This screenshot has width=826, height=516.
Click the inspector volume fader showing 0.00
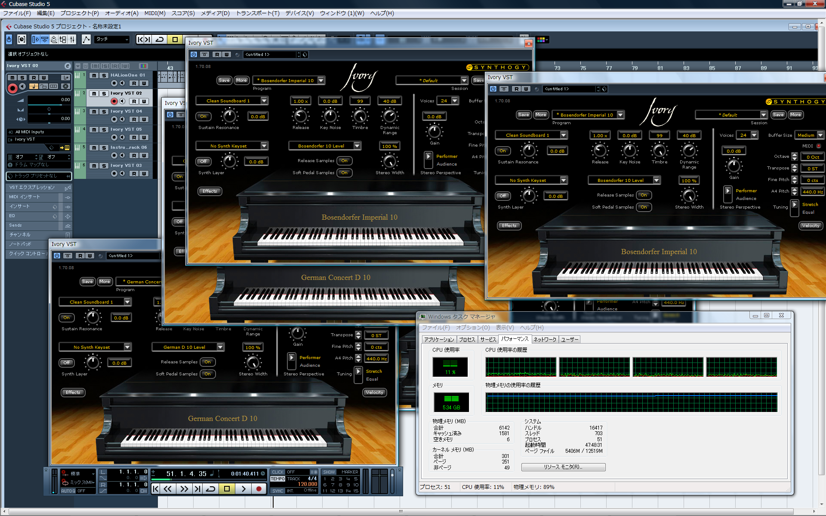(x=49, y=100)
